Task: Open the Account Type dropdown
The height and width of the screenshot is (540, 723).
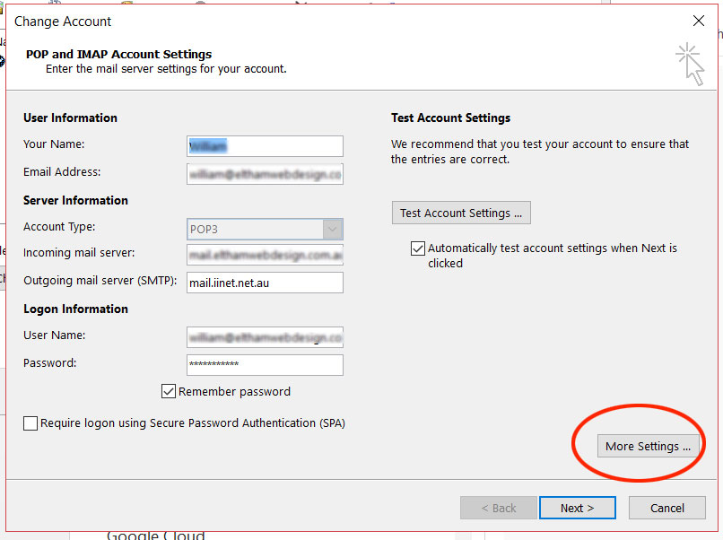Action: pyautogui.click(x=333, y=230)
